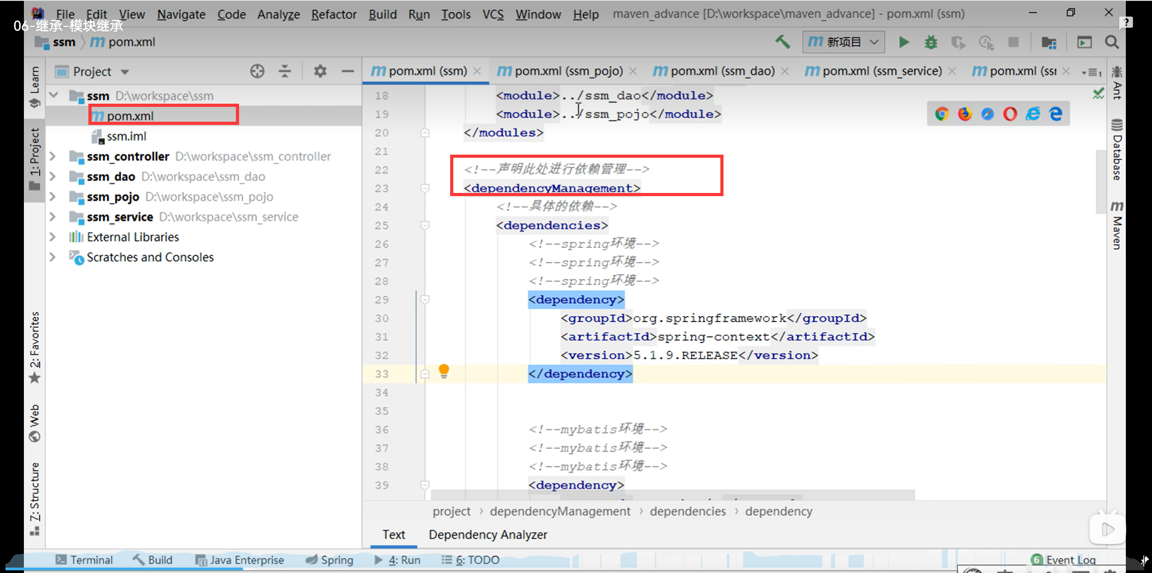Click the yellow intention lightbulb icon
Screen dimensions: 1152x573
click(444, 371)
